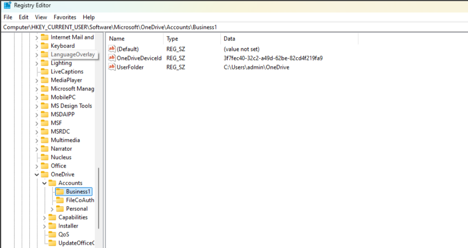Click the UserFolder value string icon
This screenshot has width=468, height=248.
tap(112, 67)
